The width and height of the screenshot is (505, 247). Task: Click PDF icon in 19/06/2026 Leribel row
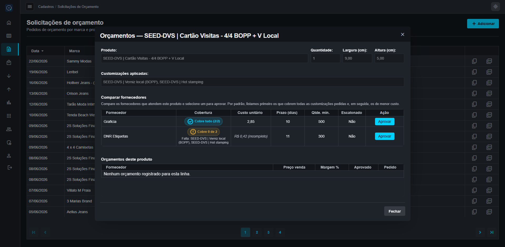coord(489,72)
